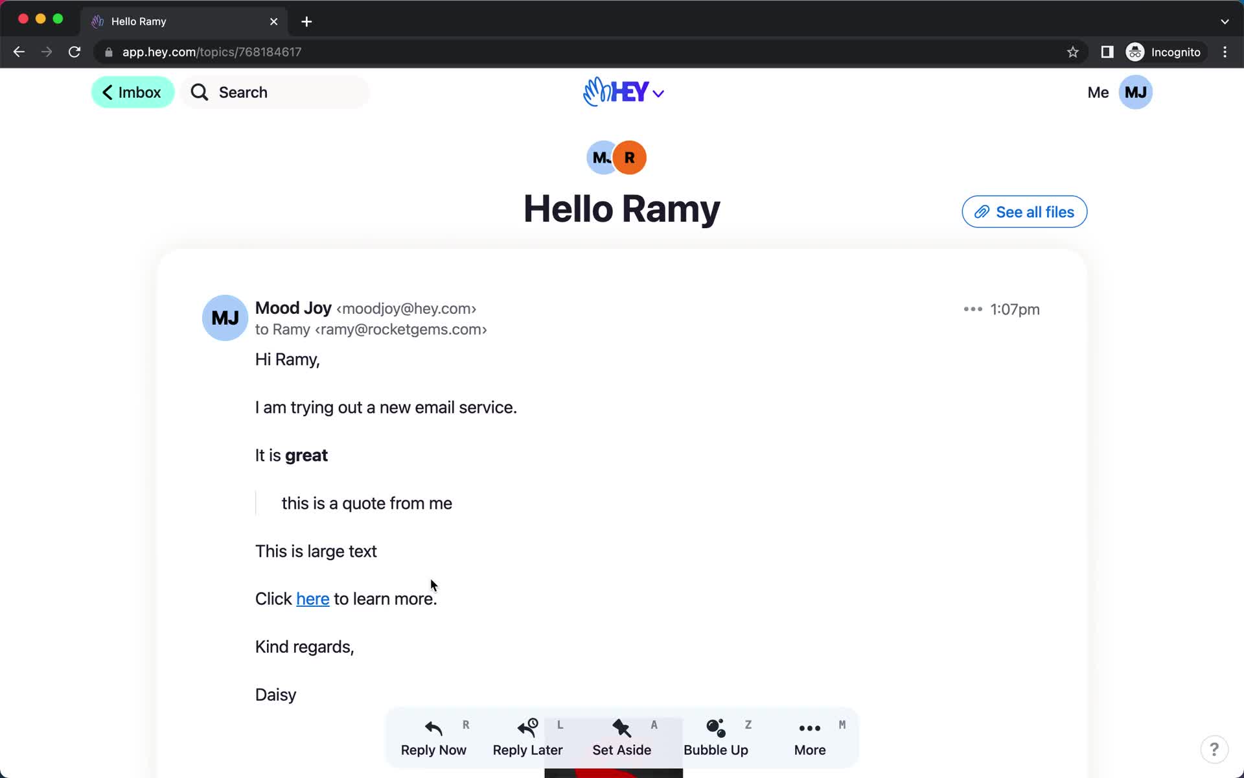Click the Reply Now icon

pos(433,726)
